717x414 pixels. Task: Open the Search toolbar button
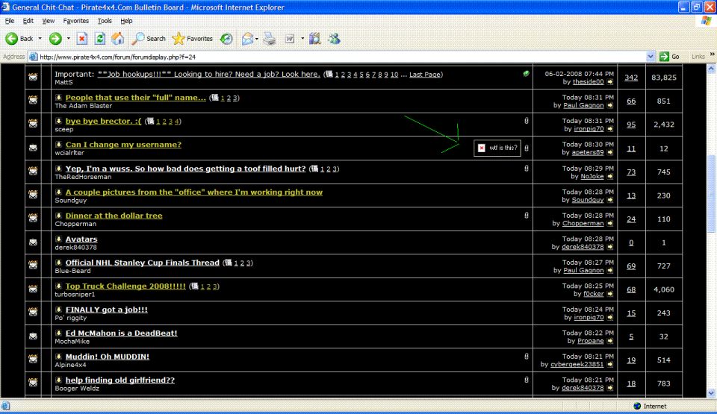coord(148,39)
